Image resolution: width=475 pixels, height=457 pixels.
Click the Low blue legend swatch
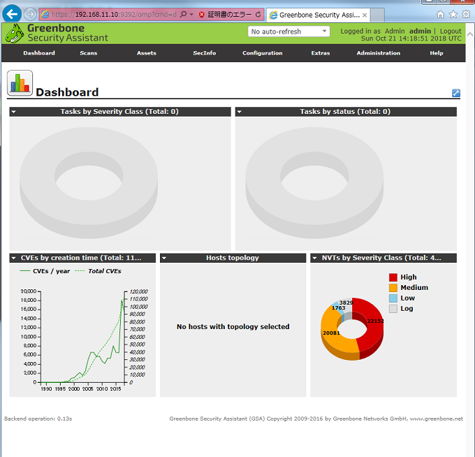point(393,298)
